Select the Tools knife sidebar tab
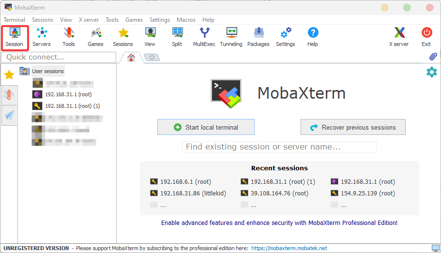The image size is (441, 253). click(x=9, y=95)
